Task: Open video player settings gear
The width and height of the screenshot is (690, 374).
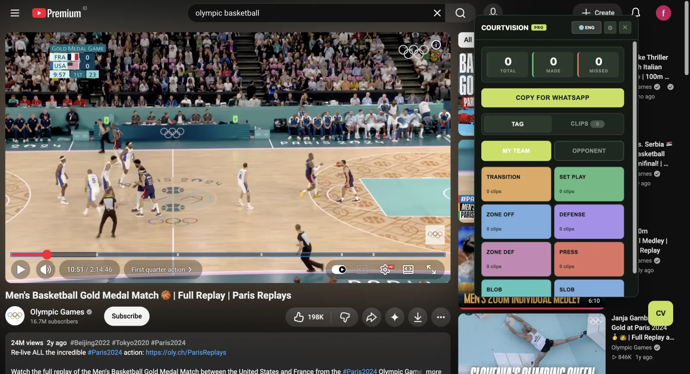Action: tap(385, 270)
